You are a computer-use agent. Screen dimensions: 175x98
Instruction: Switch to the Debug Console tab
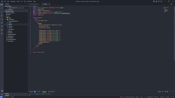pyautogui.click(x=51, y=92)
